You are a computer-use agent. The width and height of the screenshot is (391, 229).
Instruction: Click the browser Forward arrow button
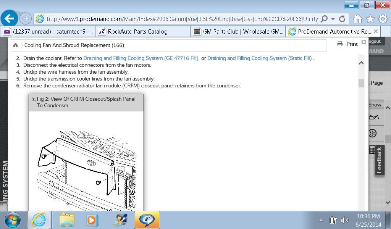(25, 18)
